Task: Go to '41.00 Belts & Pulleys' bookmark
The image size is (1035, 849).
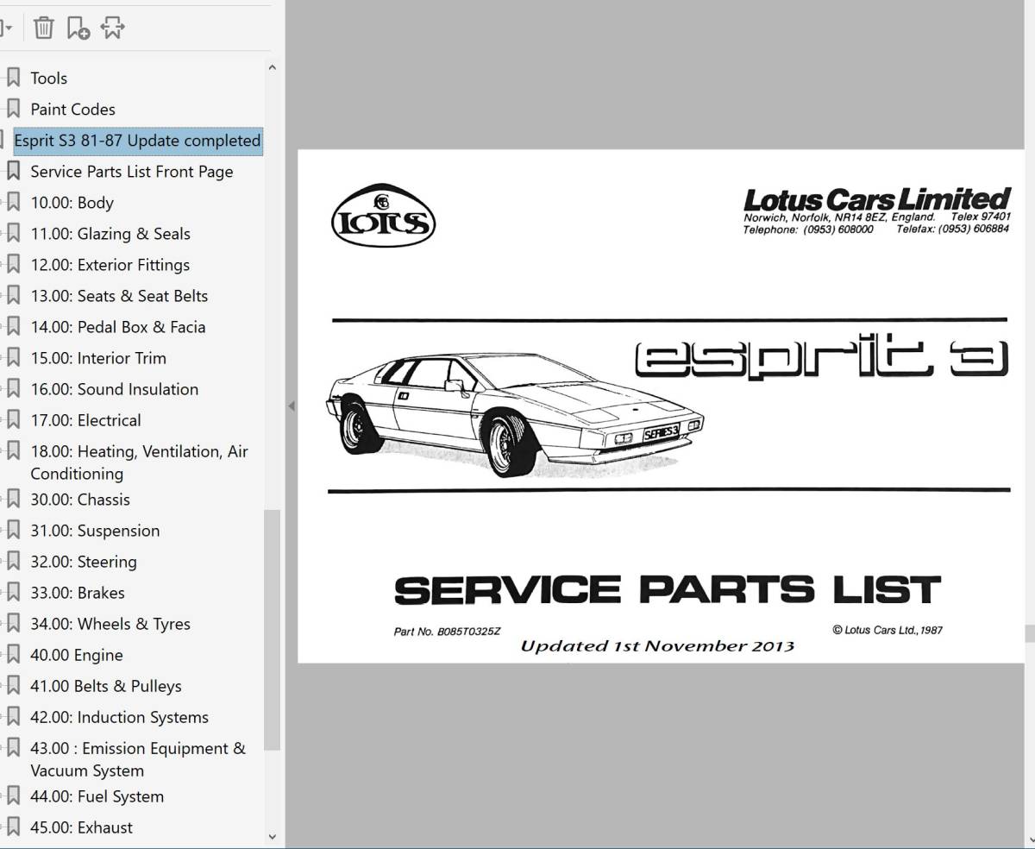Action: pyautogui.click(x=106, y=686)
